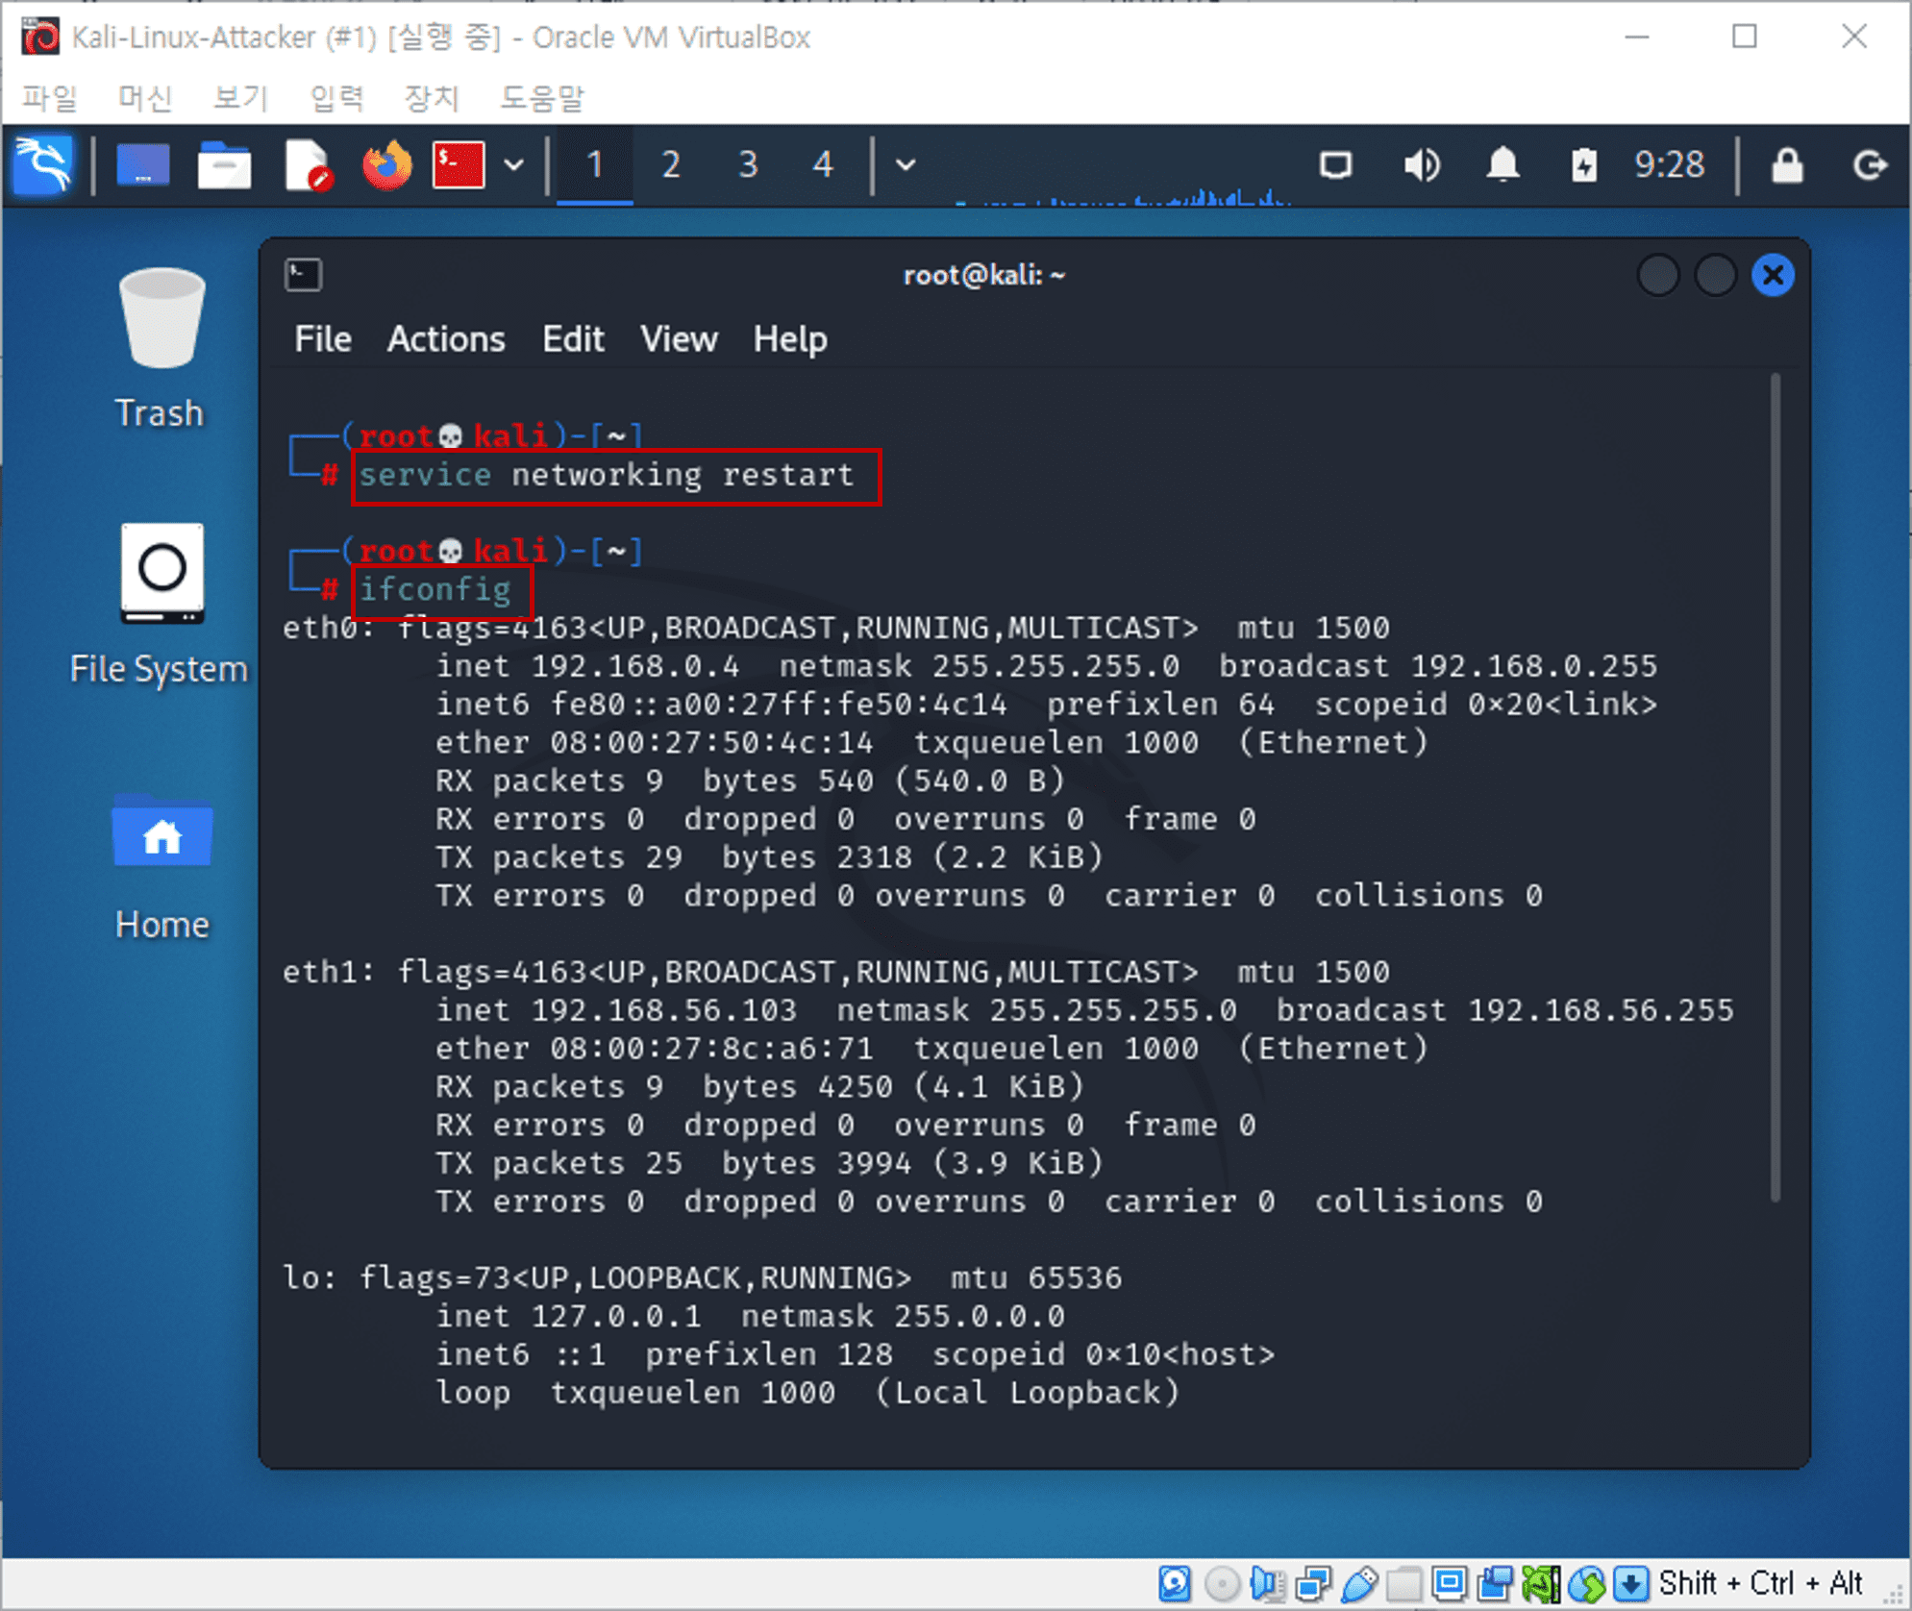Click the log out arrow icon
The height and width of the screenshot is (1611, 1912).
coord(1870,165)
